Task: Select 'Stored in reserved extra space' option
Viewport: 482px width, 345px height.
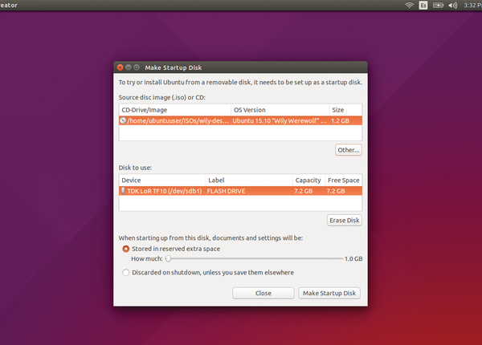Action: tap(125, 249)
